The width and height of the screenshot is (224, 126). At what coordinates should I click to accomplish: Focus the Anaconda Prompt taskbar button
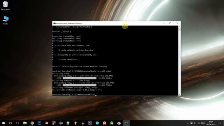(x=126, y=123)
